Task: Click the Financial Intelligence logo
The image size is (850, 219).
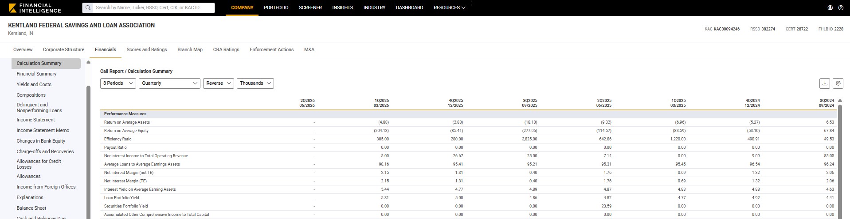Action: (35, 8)
